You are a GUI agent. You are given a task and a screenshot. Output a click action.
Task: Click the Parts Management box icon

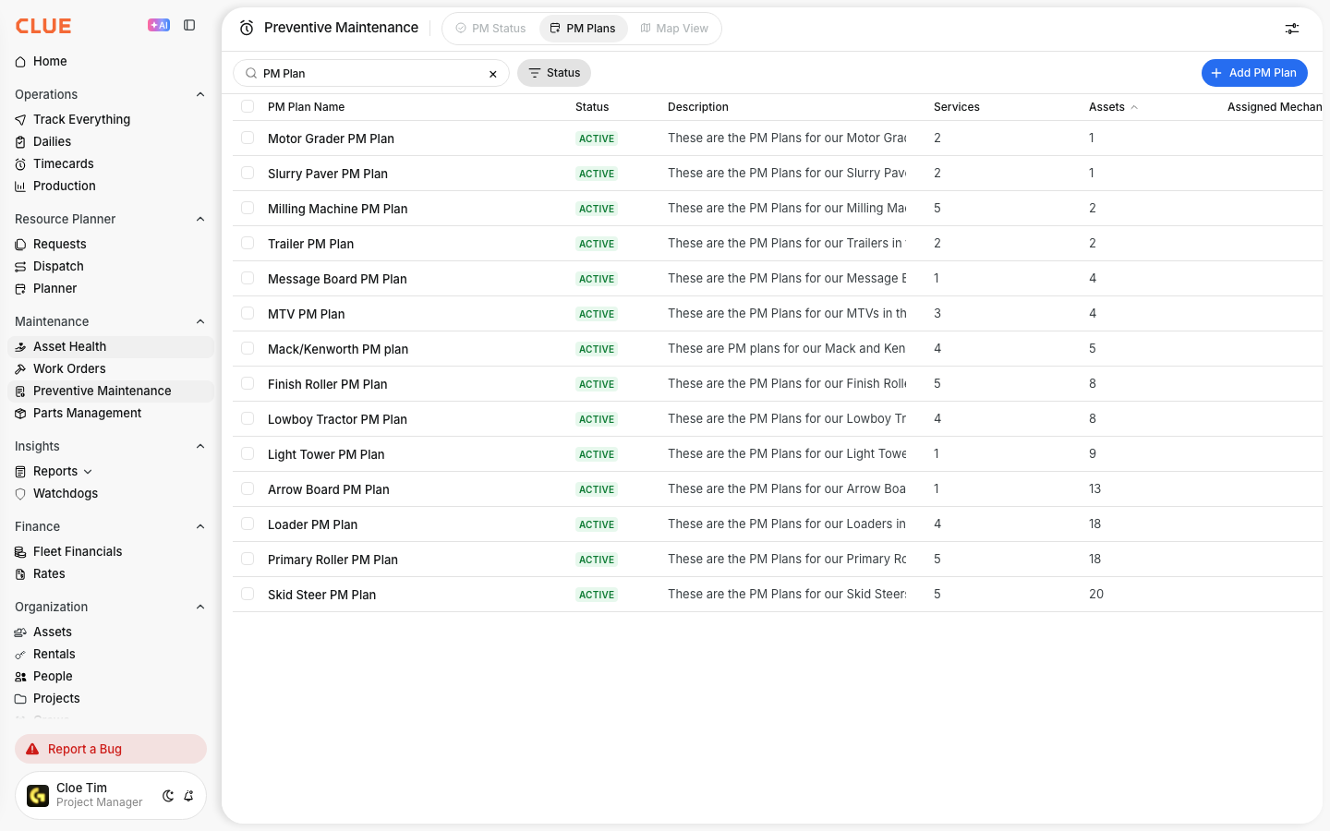[20, 414]
